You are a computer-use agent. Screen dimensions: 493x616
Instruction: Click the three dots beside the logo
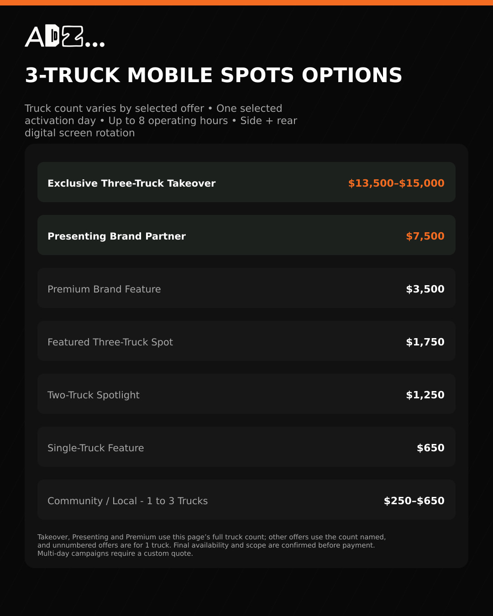click(x=95, y=44)
